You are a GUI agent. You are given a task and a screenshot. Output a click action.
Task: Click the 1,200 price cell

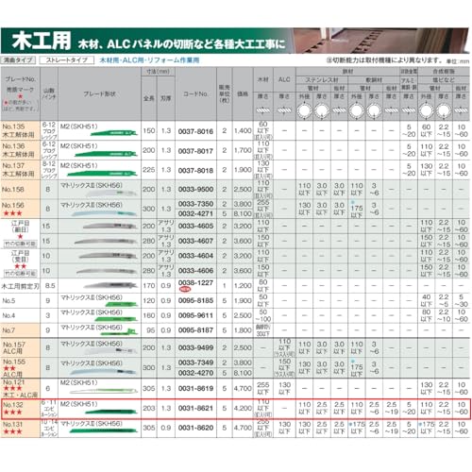pyautogui.click(x=243, y=286)
